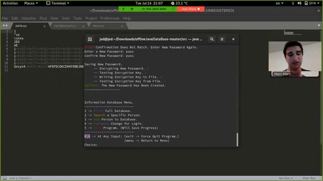Image resolution: width=323 pixels, height=181 pixels.
Task: Open the terminal hamburger menu
Action: [x=222, y=39]
